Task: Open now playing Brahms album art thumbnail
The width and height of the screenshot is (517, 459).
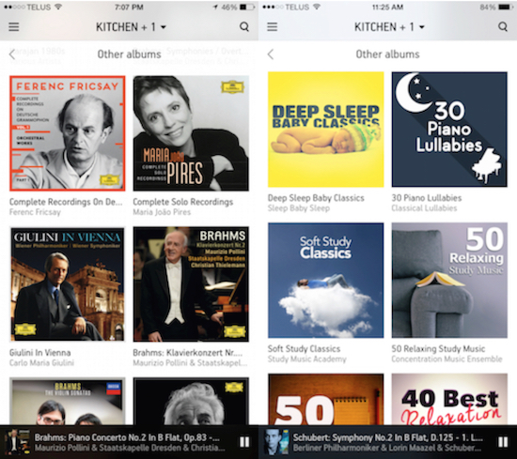Action: pyautogui.click(x=17, y=442)
